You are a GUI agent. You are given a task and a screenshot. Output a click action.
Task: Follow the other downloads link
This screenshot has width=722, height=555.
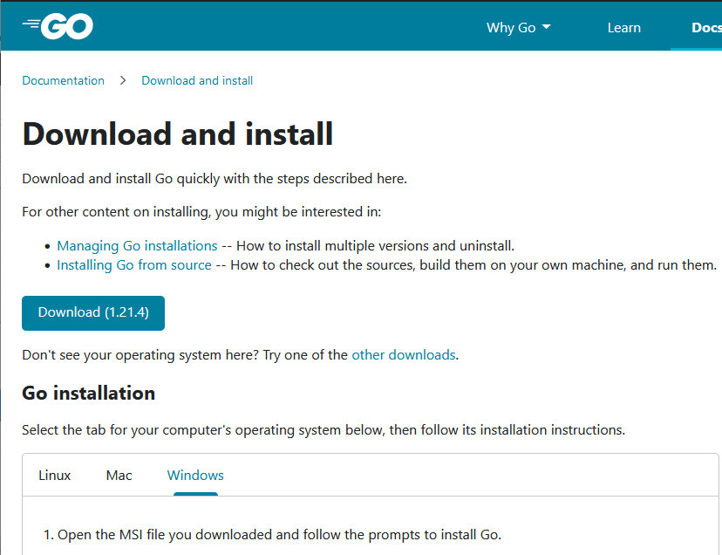click(404, 355)
